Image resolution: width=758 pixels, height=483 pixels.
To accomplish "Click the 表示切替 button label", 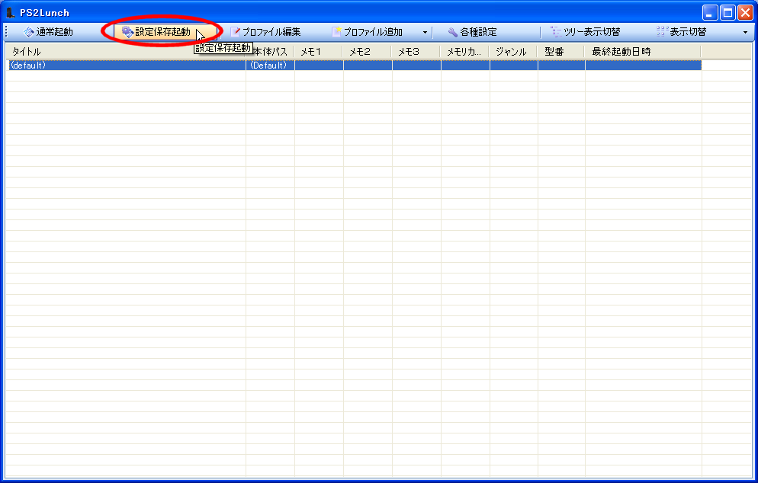I will (x=688, y=32).
